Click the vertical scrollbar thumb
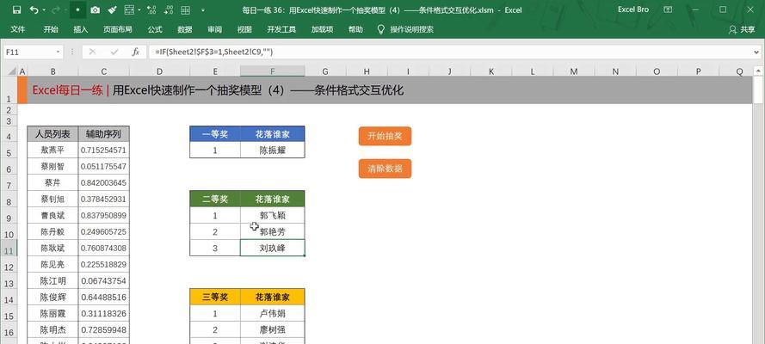This screenshot has height=344, width=765. tap(757, 90)
